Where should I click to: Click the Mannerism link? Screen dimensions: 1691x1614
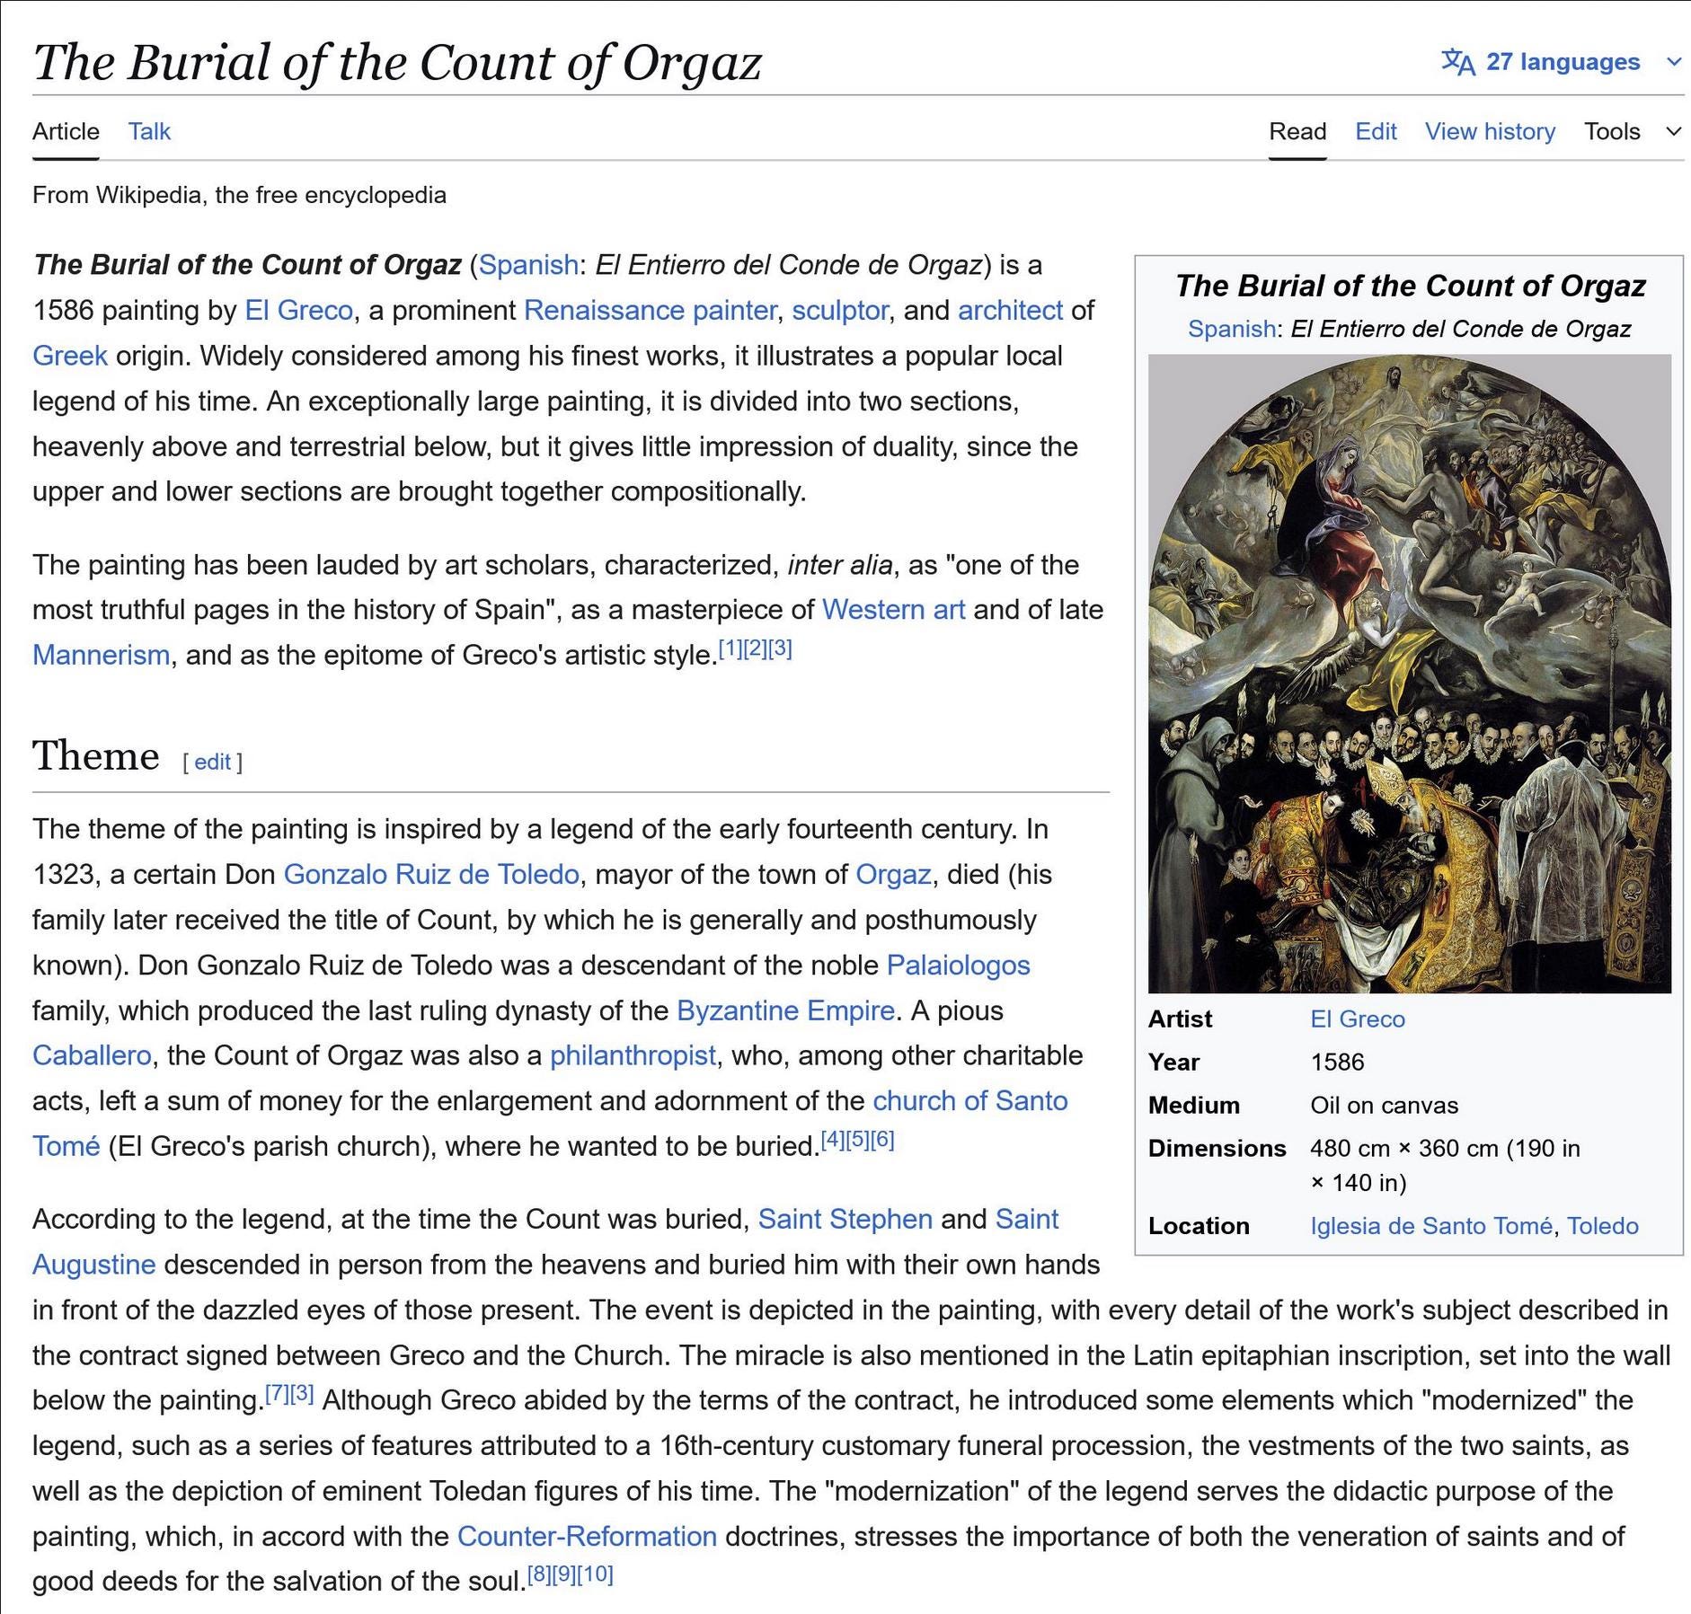[x=101, y=655]
